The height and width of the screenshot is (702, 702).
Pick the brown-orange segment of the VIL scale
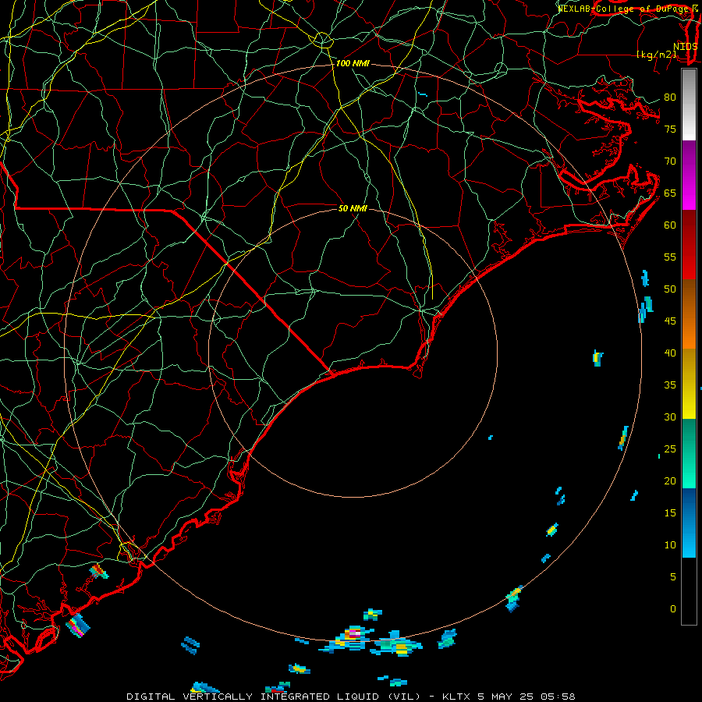(x=689, y=314)
